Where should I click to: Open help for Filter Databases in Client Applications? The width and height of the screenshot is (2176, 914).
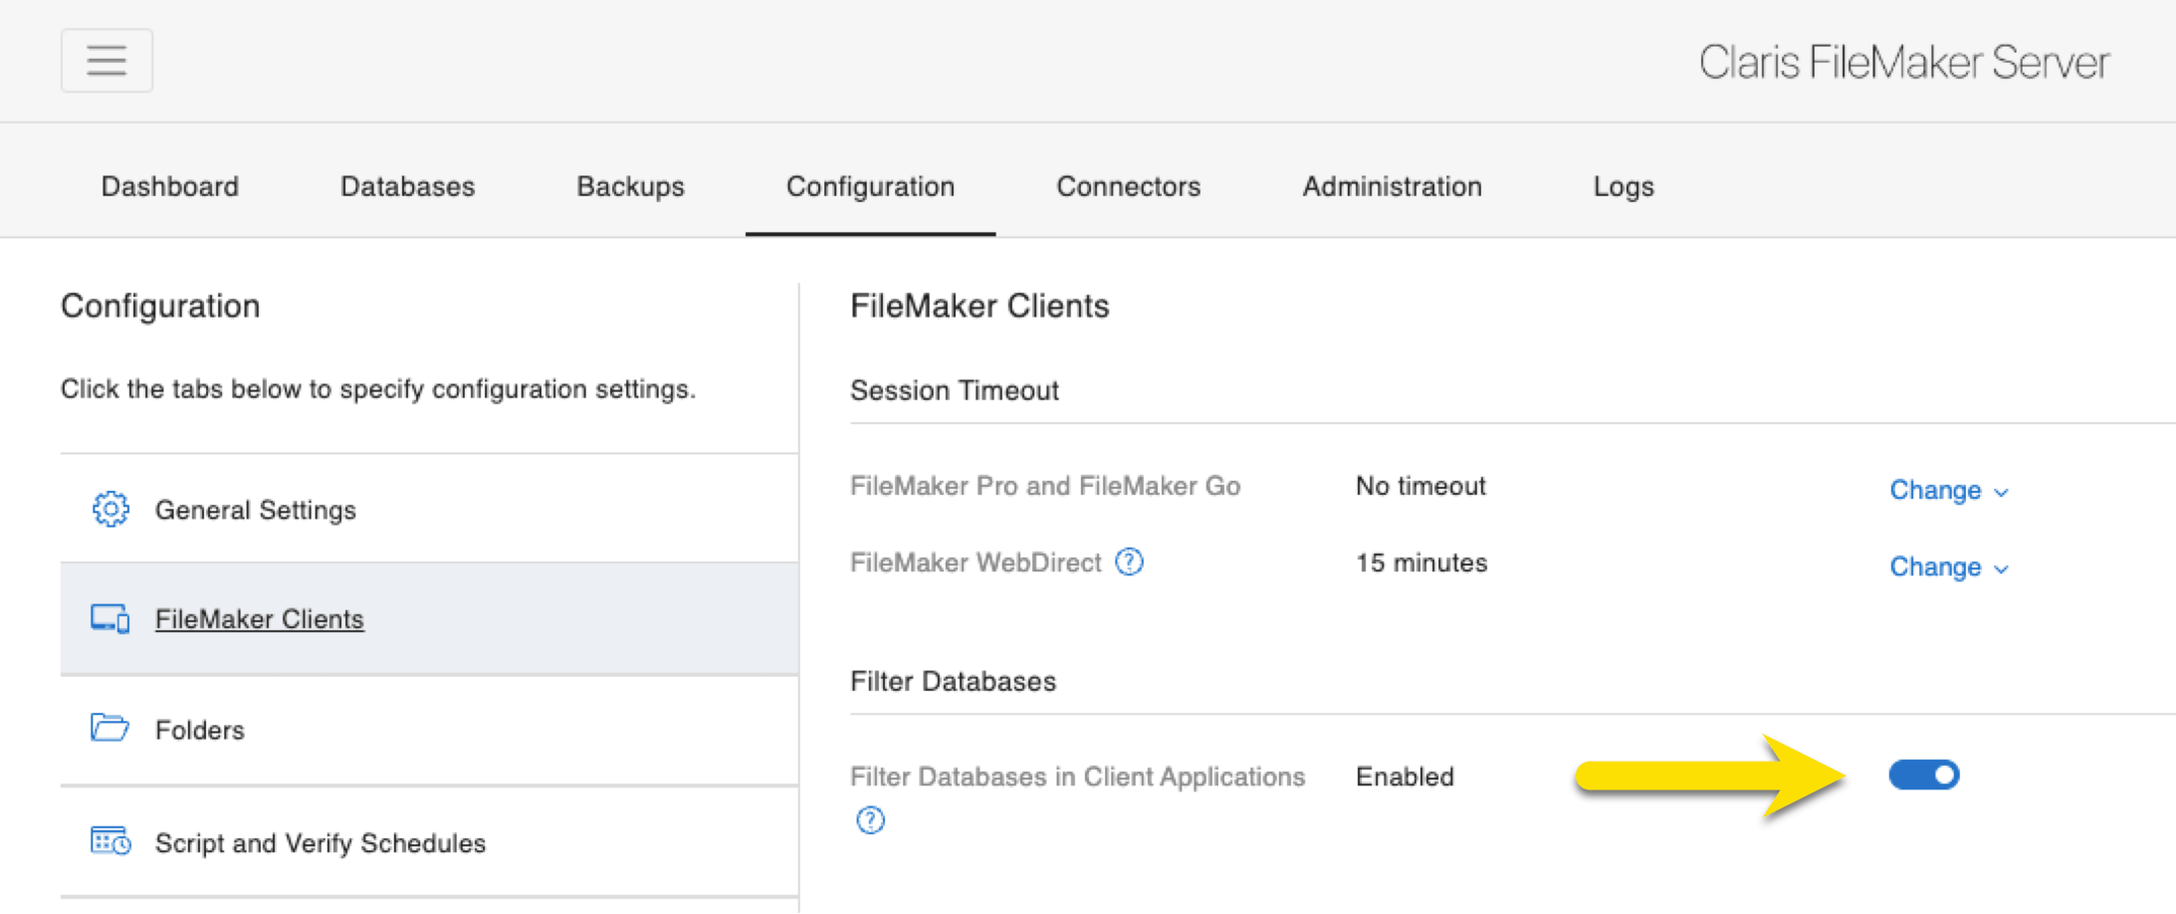[870, 819]
